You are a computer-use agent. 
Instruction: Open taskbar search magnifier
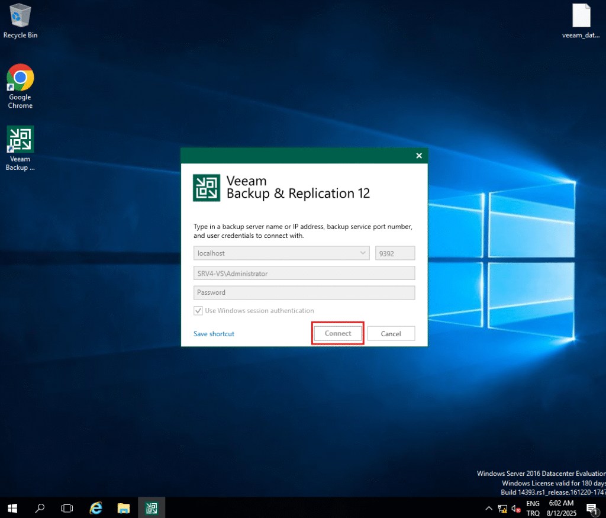[40, 508]
